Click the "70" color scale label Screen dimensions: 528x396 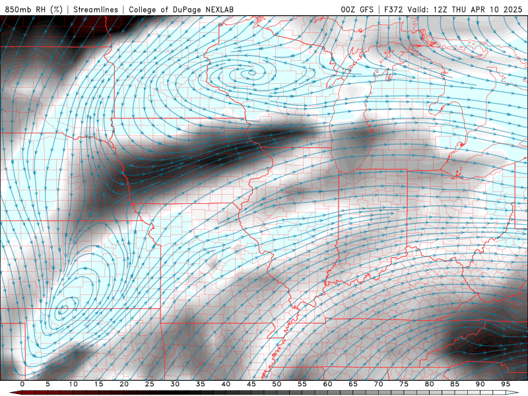click(378, 384)
